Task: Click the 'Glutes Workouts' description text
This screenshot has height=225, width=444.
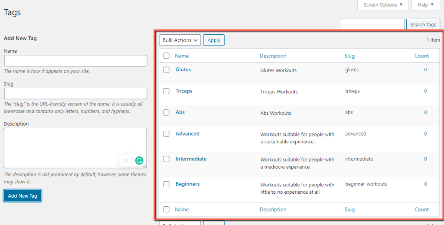Action: click(x=278, y=70)
